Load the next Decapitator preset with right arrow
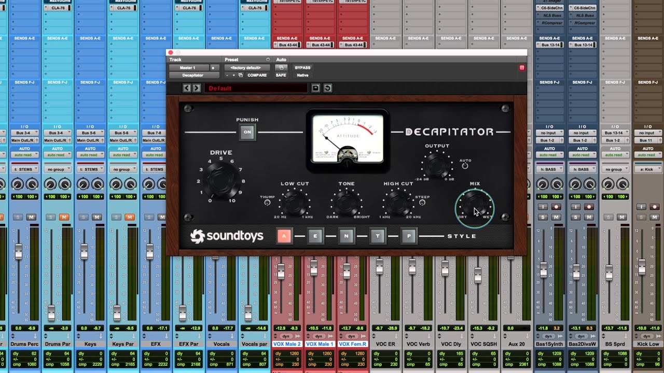The height and width of the screenshot is (373, 664). pyautogui.click(x=196, y=88)
